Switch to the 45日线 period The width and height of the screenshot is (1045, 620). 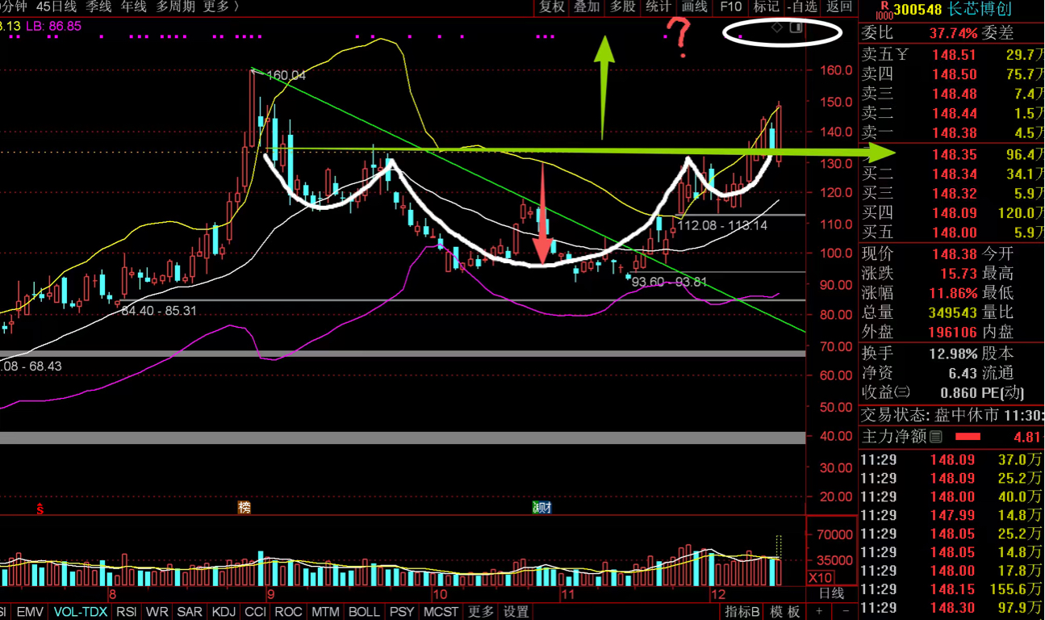coord(56,6)
